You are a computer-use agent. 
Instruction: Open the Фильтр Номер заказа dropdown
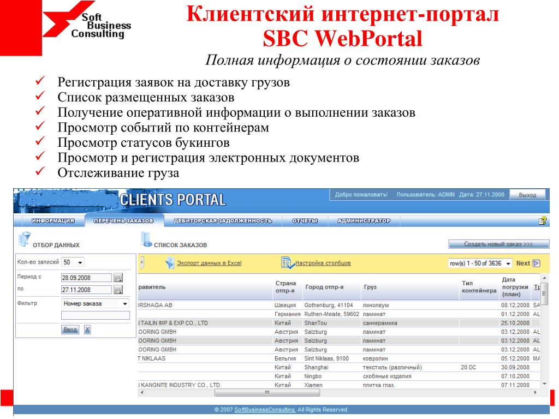pos(95,303)
